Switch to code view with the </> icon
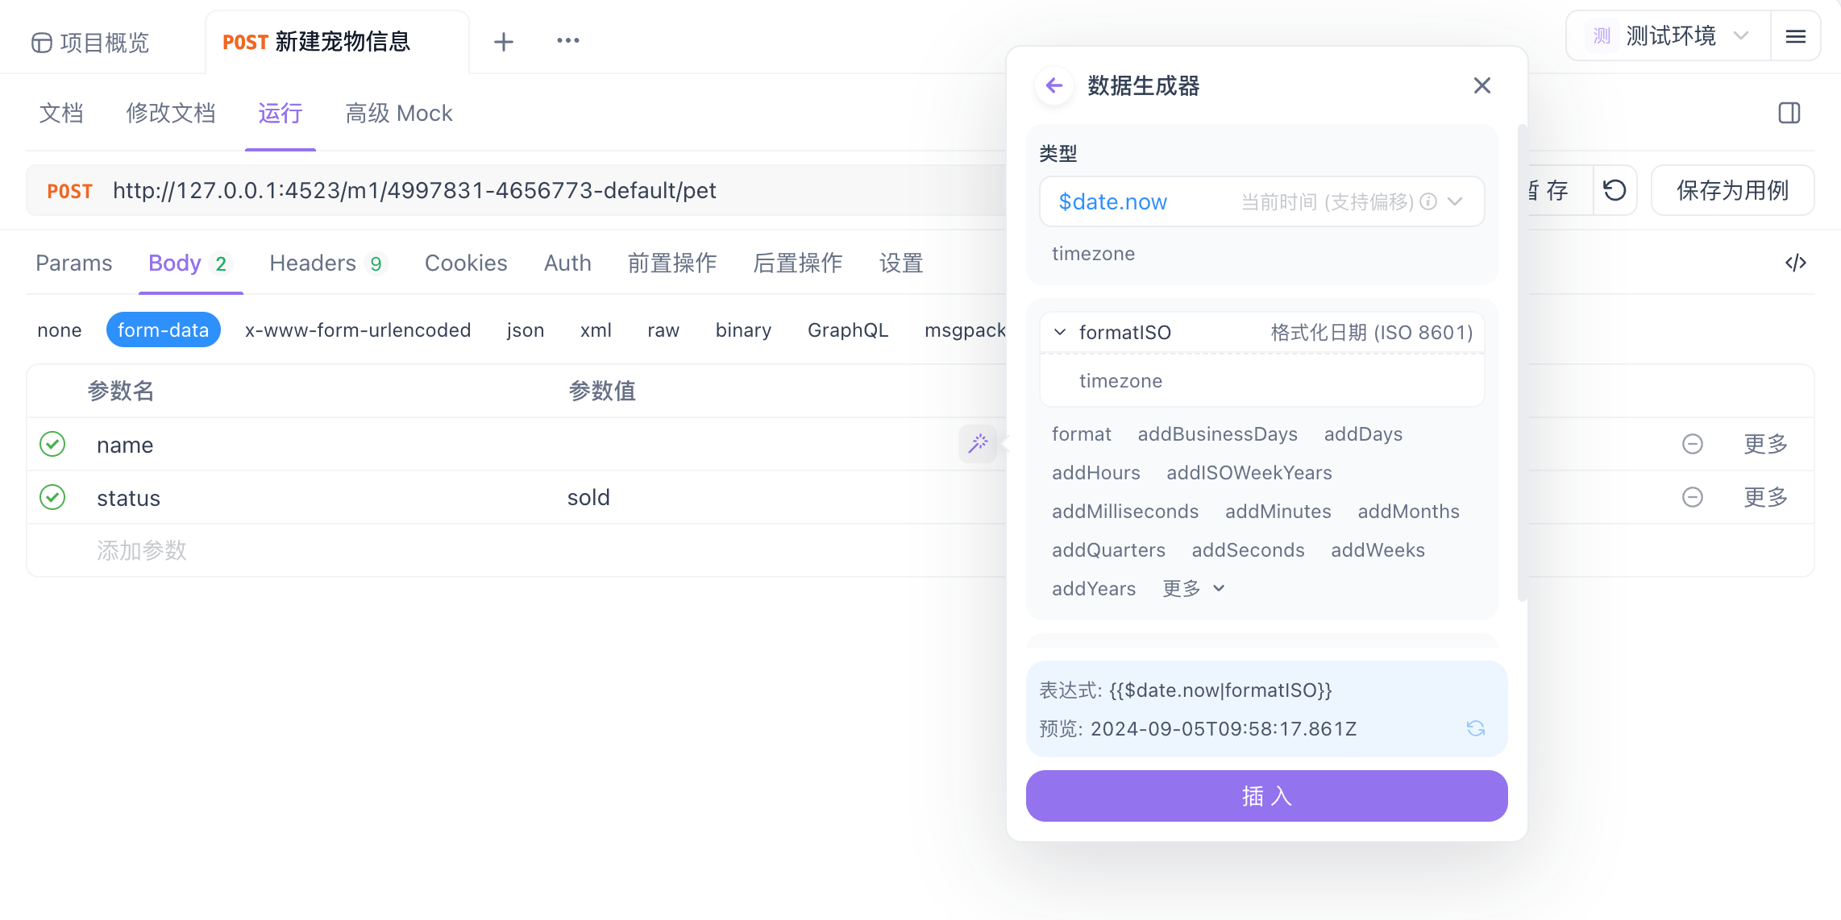The height and width of the screenshot is (920, 1841). point(1796,263)
